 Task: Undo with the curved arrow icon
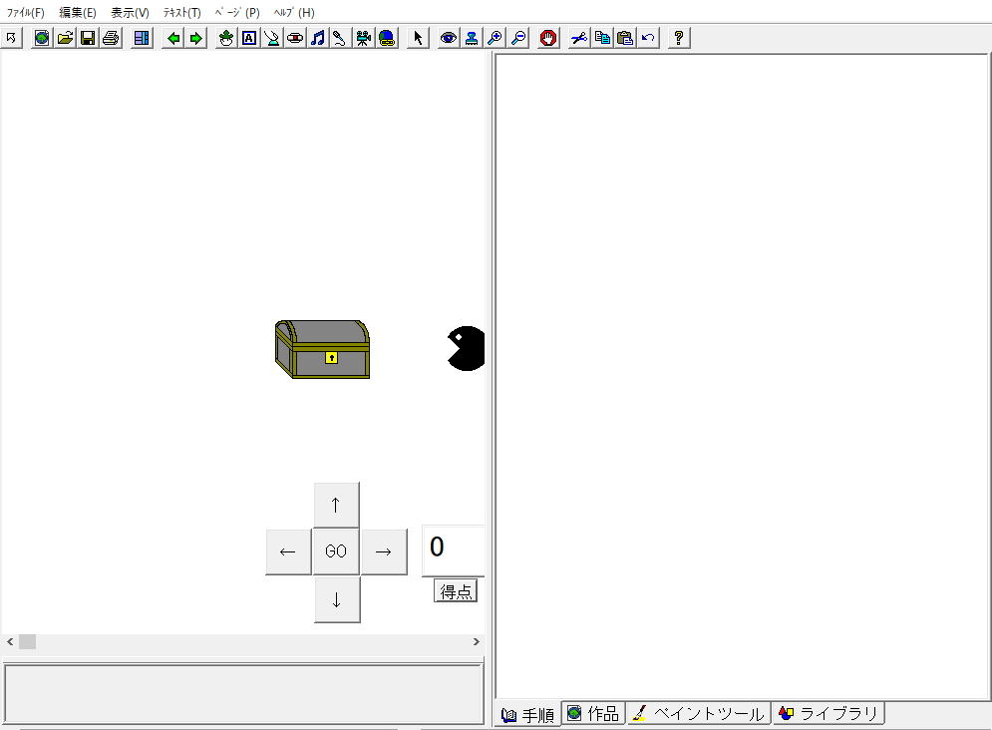pos(648,38)
